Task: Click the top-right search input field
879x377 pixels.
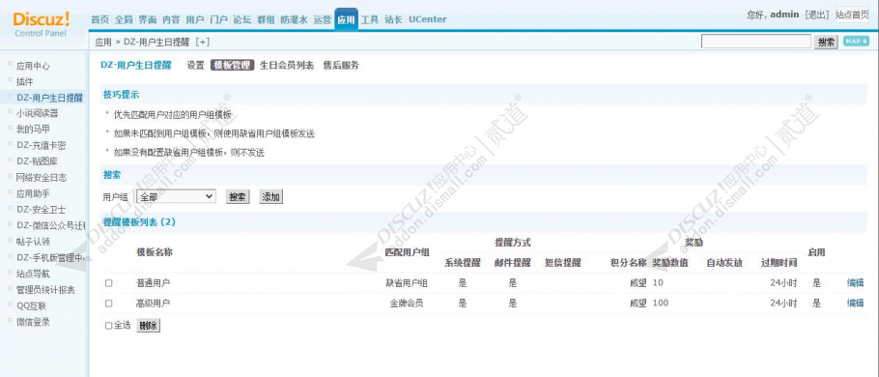Action: click(x=755, y=42)
